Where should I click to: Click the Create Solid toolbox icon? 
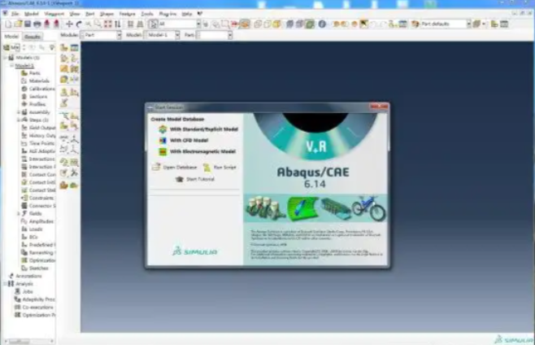[x=64, y=59]
